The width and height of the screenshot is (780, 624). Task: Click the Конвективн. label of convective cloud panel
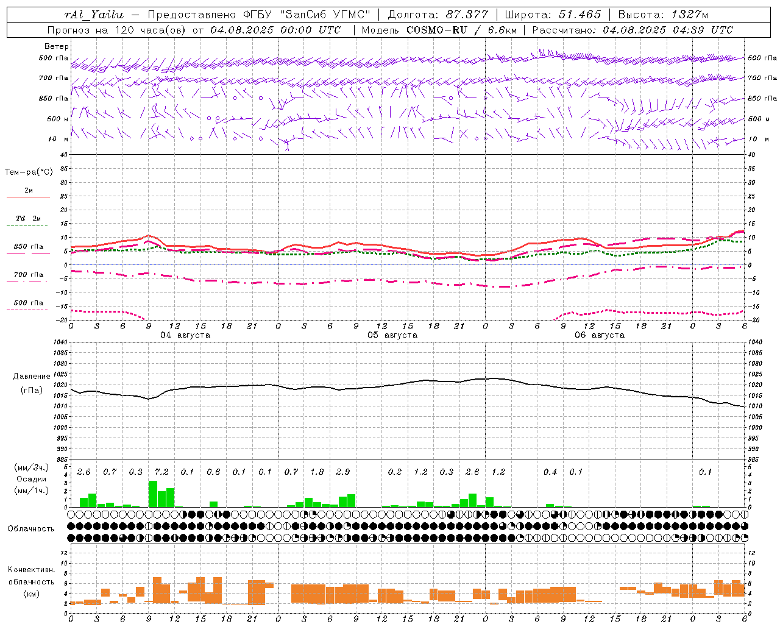(31, 570)
